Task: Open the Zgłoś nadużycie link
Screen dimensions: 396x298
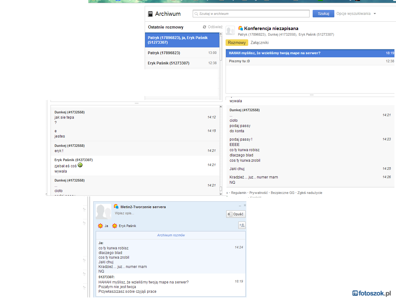Action: click(x=310, y=193)
